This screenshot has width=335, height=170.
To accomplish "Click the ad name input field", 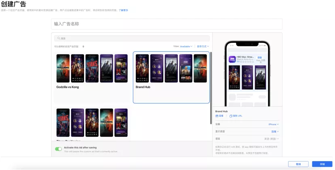I will 166,24.
